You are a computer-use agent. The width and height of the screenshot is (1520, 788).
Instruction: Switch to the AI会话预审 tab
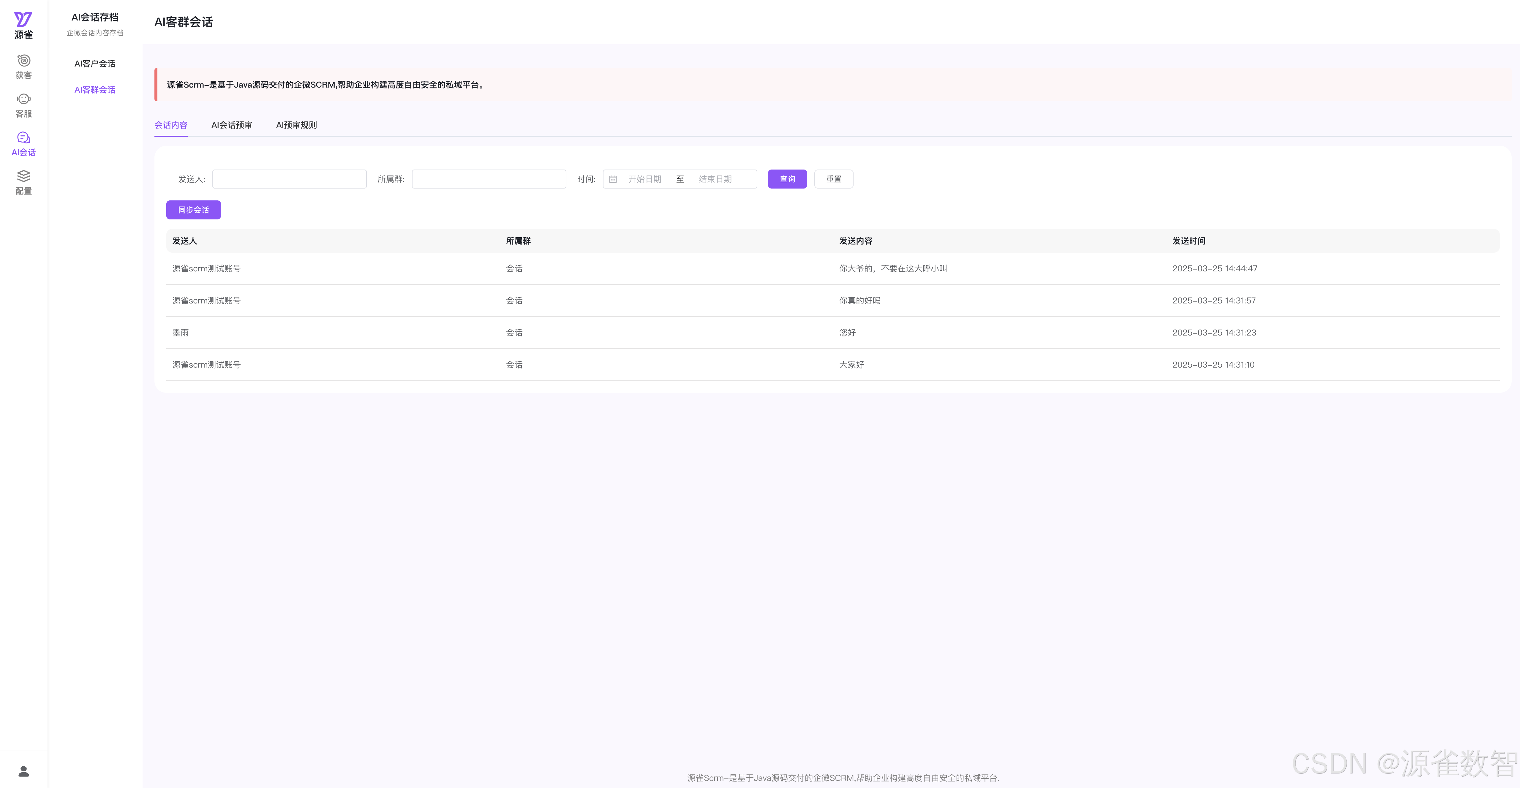231,125
